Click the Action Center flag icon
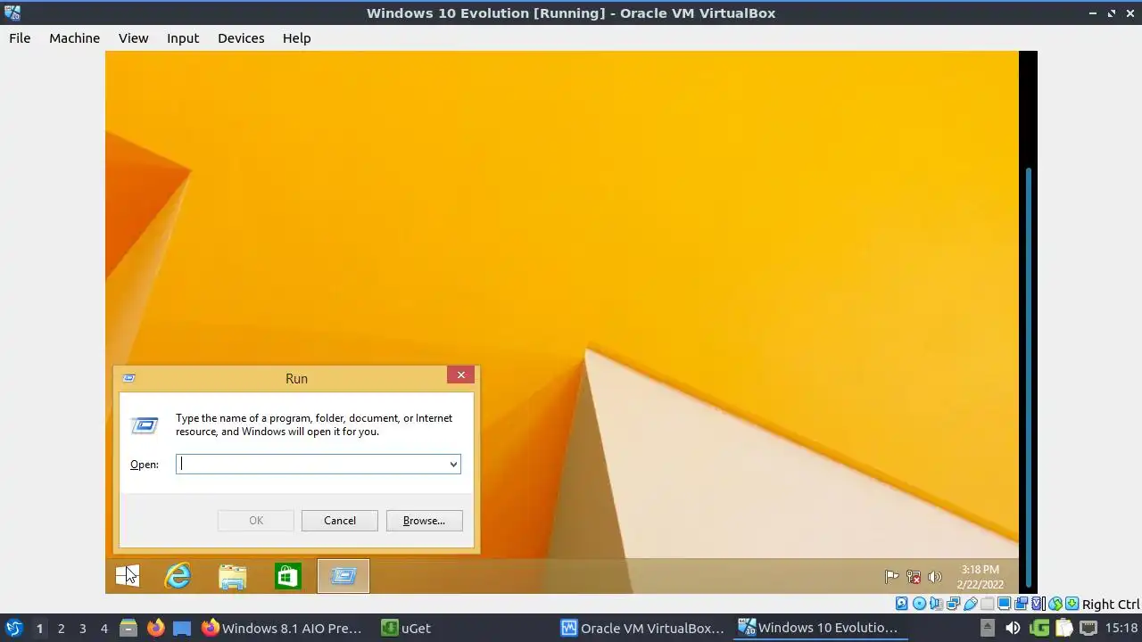The image size is (1142, 642). click(x=891, y=577)
